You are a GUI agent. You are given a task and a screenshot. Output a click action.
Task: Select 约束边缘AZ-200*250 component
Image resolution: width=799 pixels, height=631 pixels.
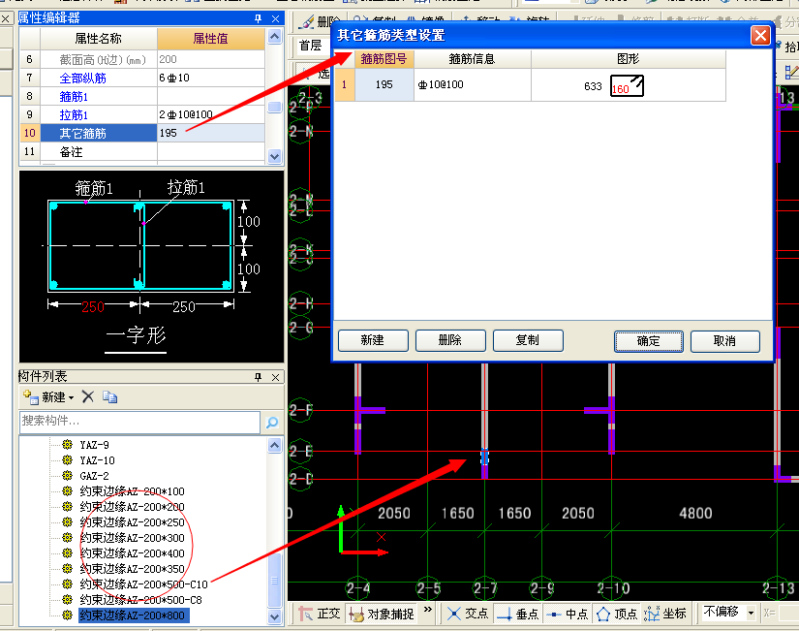(132, 522)
